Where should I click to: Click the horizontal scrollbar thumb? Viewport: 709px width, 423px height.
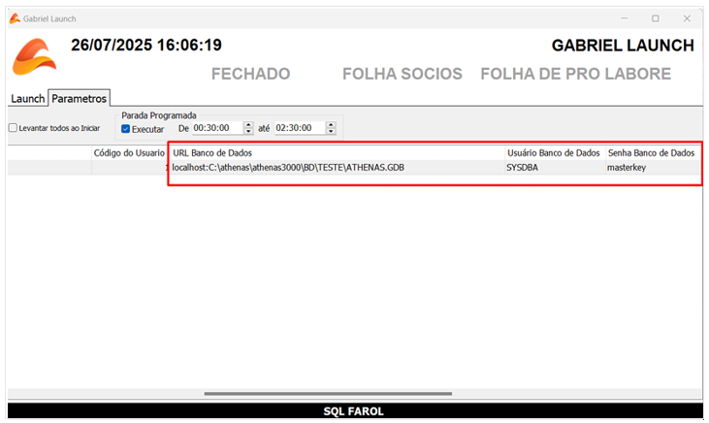click(328, 394)
